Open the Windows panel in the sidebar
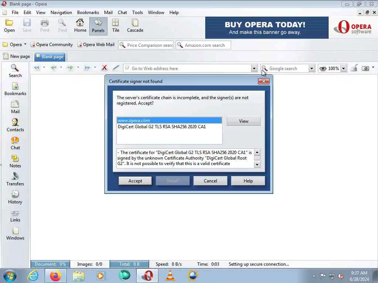The width and height of the screenshot is (378, 283). tap(15, 233)
